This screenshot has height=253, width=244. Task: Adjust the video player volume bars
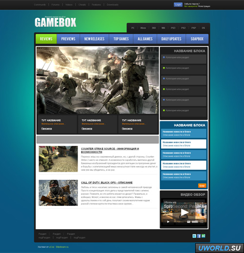tap(195, 222)
